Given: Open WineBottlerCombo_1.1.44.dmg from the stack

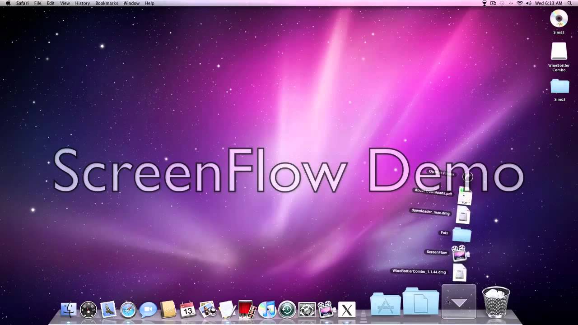Looking at the screenshot, I should pos(459,273).
